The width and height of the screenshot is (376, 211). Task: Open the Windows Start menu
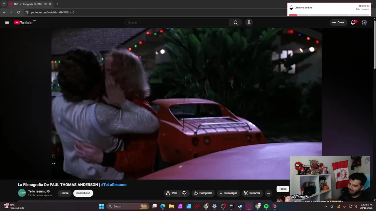(101, 206)
